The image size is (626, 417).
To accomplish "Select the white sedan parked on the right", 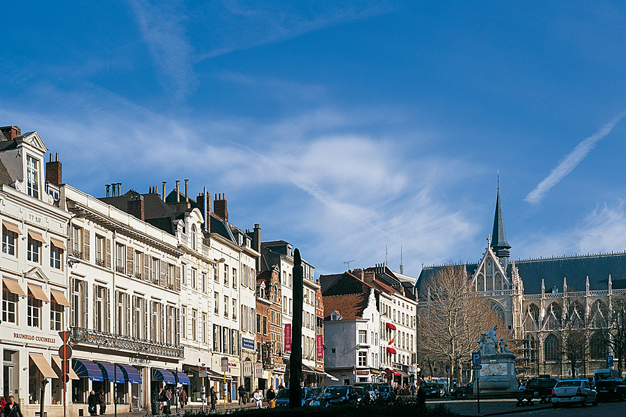I will (573, 392).
